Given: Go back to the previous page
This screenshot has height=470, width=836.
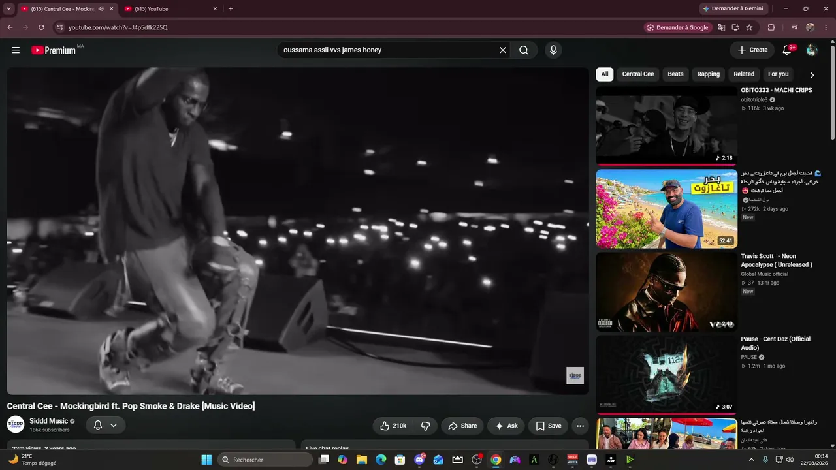Looking at the screenshot, I should click(10, 27).
